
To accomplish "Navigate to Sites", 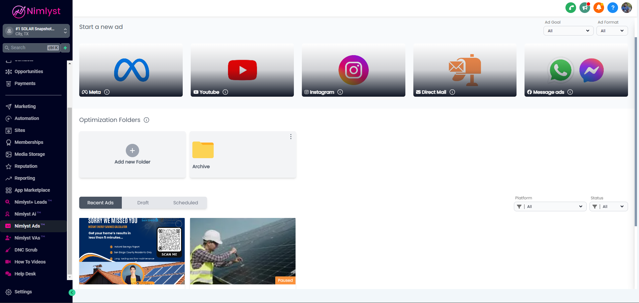I will [x=33, y=130].
